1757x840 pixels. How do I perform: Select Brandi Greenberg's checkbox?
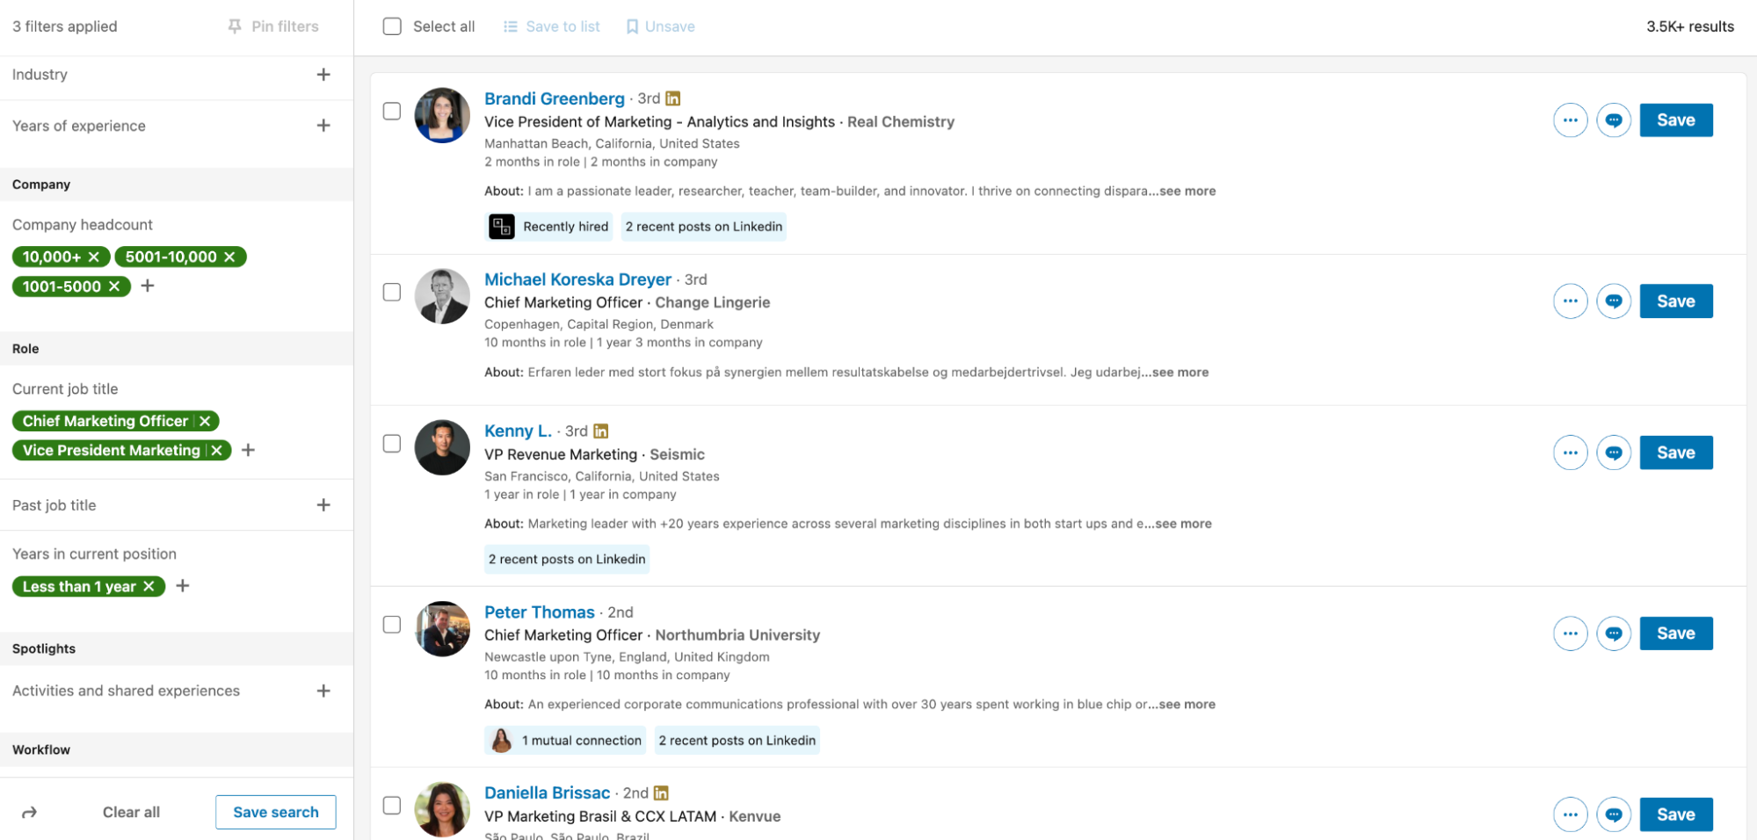click(392, 112)
